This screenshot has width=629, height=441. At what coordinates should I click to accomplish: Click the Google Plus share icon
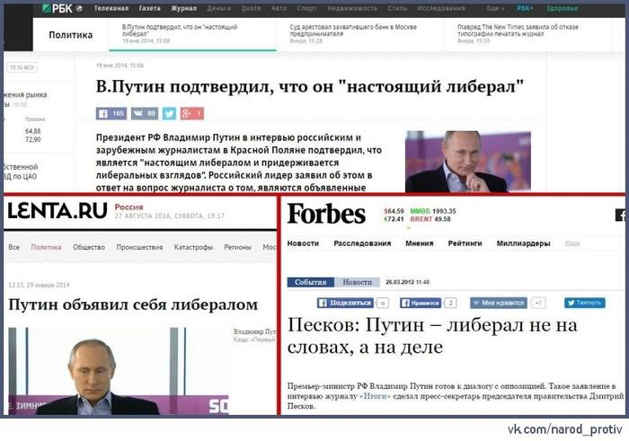(x=191, y=113)
